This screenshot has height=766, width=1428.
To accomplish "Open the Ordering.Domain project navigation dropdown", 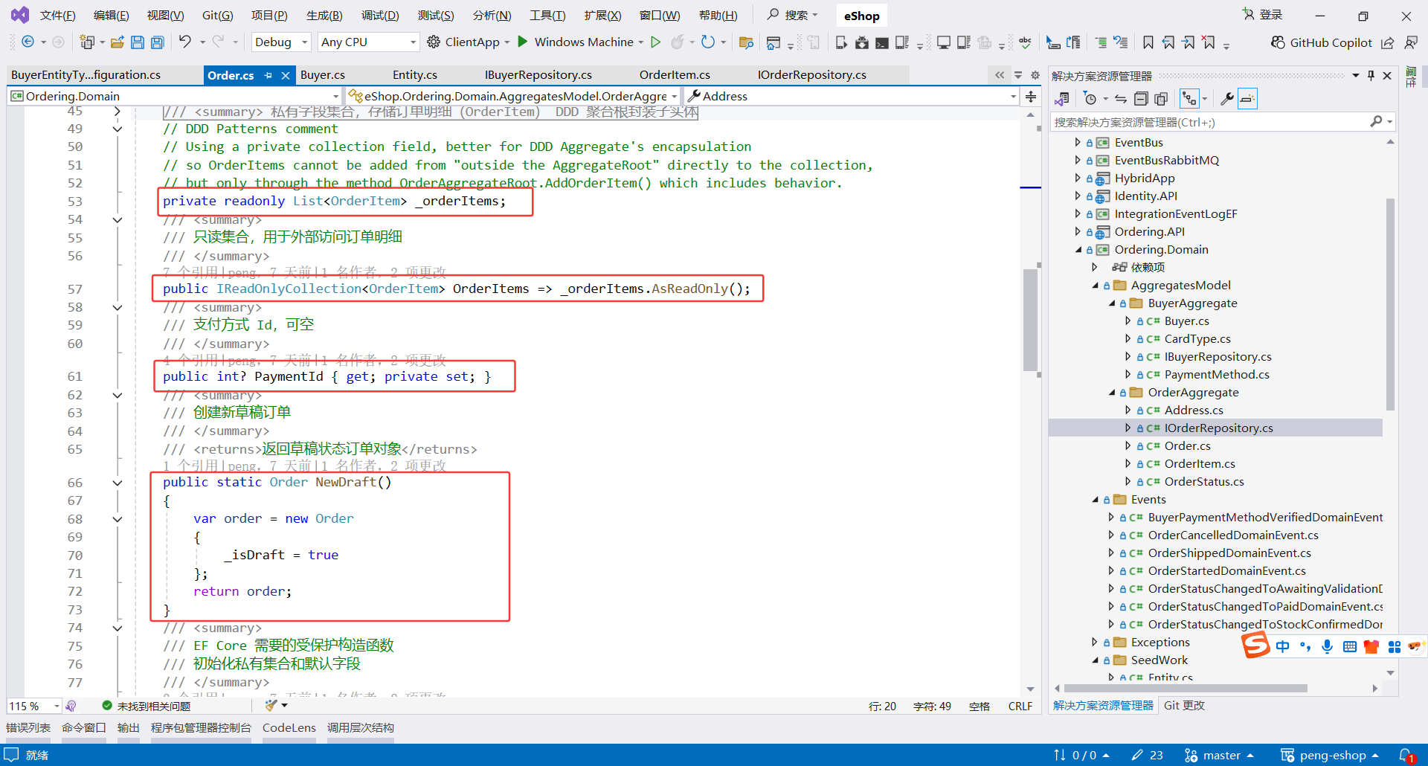I will (174, 96).
